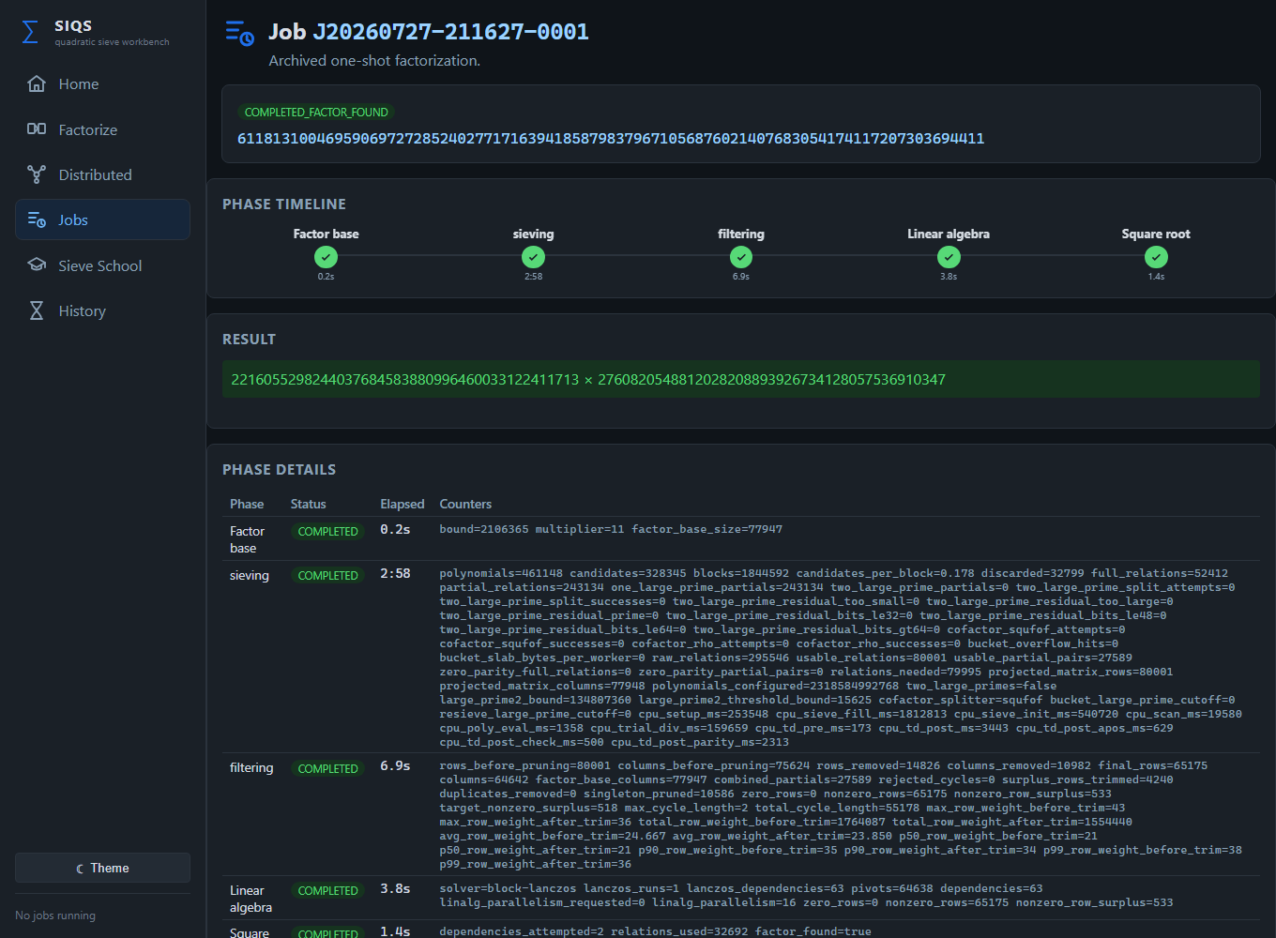Open the Home page

[x=102, y=84]
